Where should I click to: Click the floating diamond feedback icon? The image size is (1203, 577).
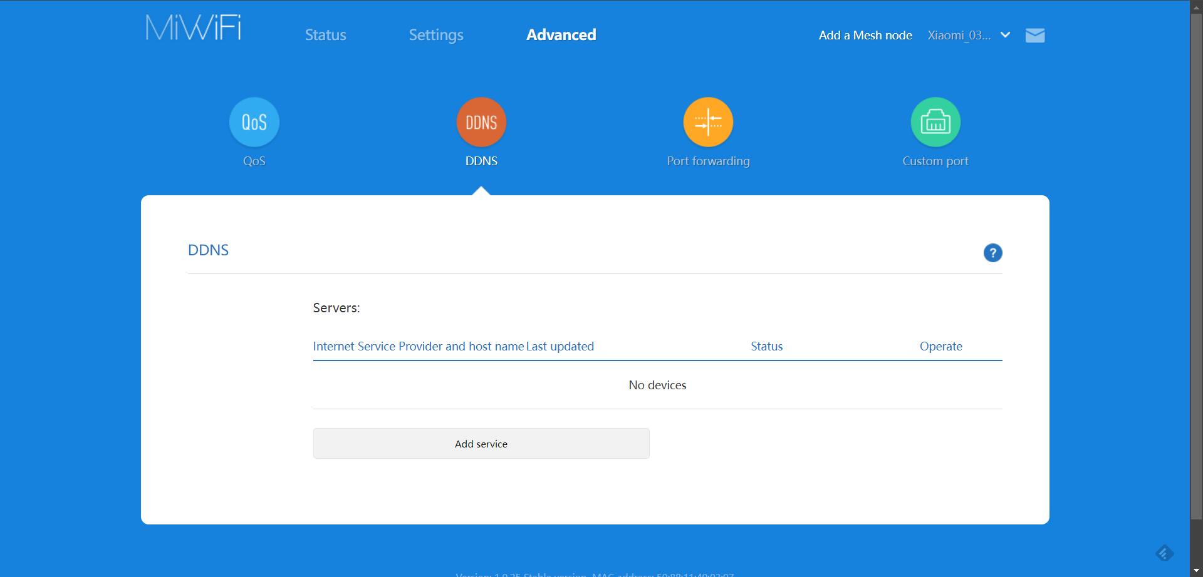point(1164,553)
